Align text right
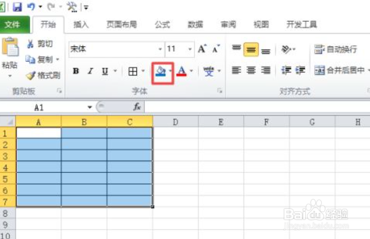This screenshot has height=239, width=370. click(266, 70)
